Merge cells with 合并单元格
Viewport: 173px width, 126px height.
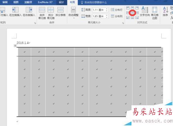(x=42, y=13)
